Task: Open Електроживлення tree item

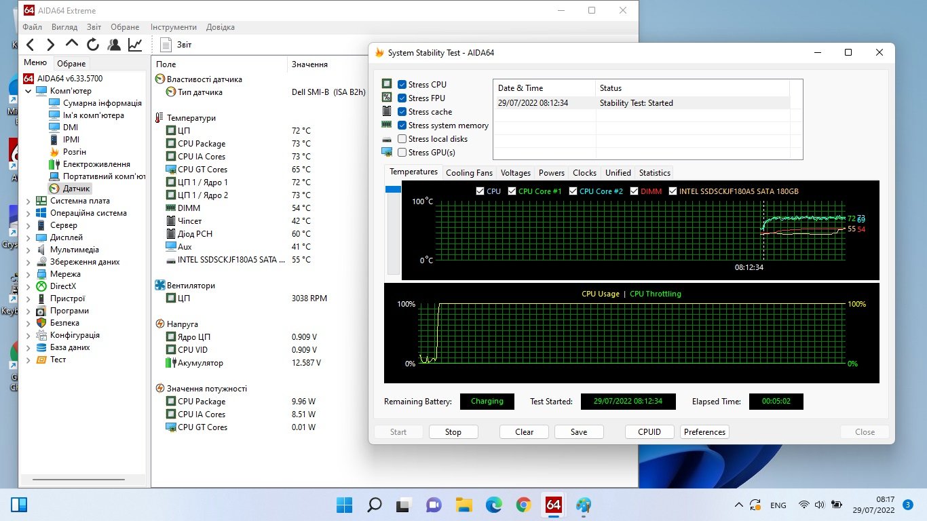Action: (96, 164)
